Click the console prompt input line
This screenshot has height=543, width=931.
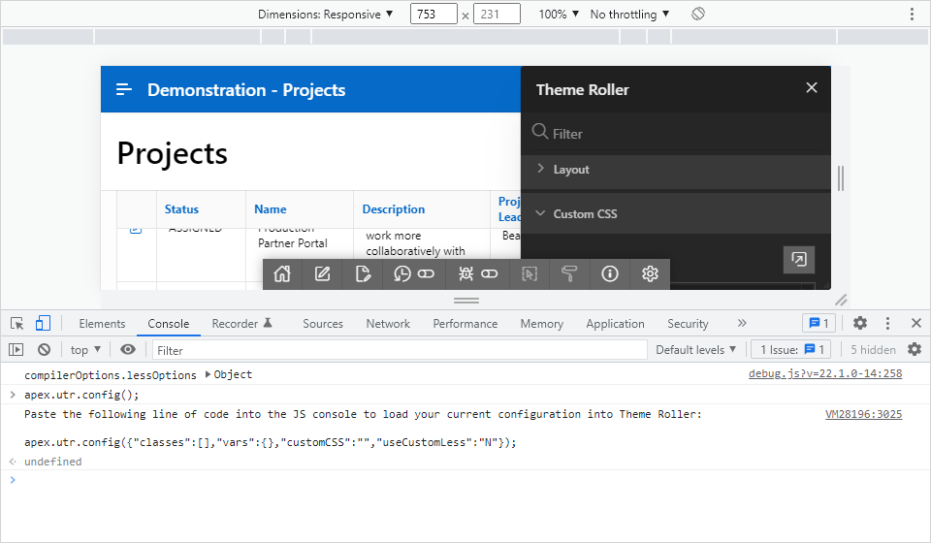(x=465, y=480)
